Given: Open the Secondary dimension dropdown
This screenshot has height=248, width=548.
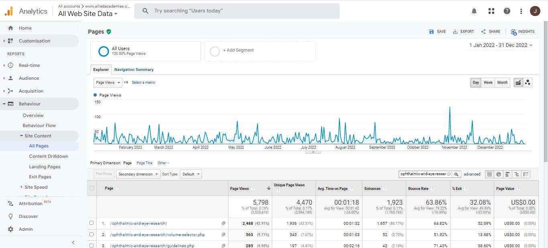Looking at the screenshot, I should point(137,174).
